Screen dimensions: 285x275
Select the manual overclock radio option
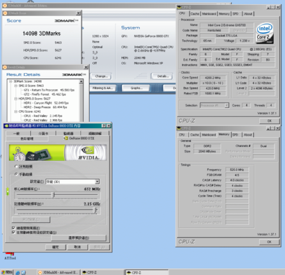(x=16, y=174)
